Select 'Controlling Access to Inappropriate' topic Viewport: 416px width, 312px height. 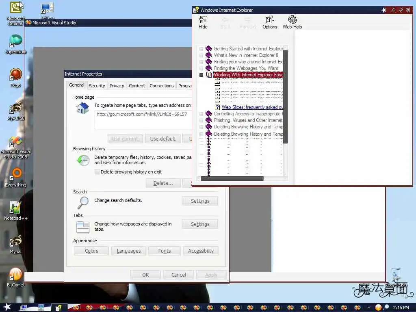pos(248,114)
